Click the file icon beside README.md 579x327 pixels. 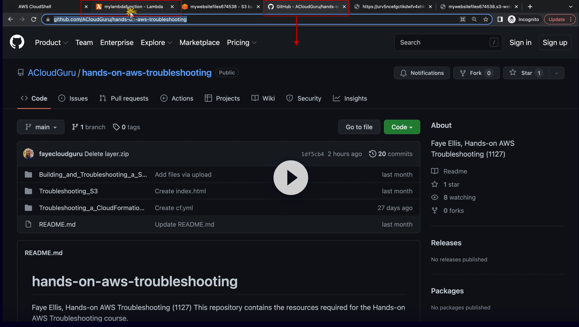pos(28,224)
